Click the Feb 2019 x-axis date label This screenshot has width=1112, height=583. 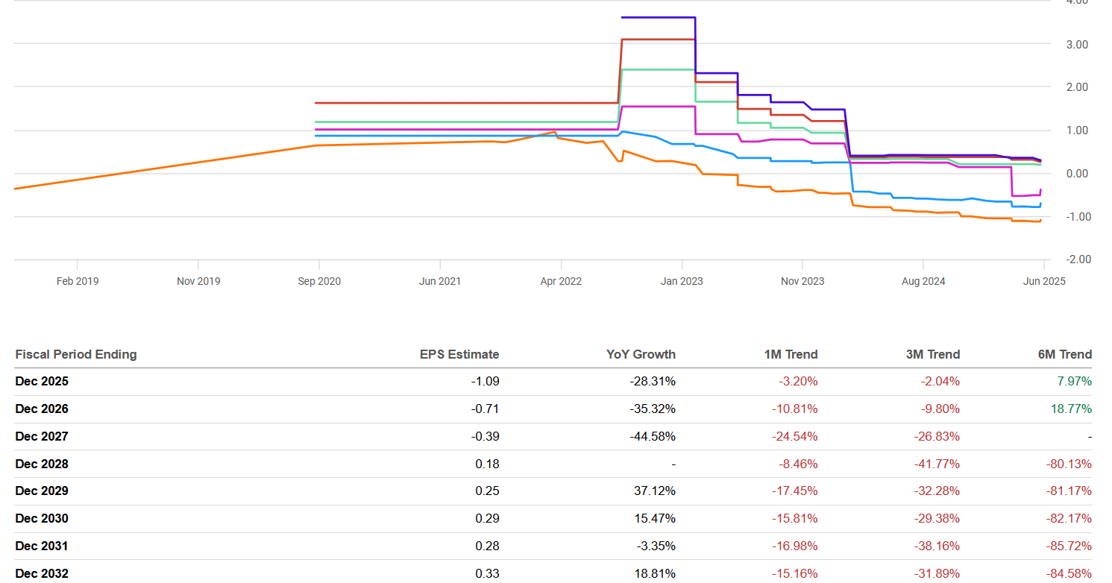tap(78, 282)
